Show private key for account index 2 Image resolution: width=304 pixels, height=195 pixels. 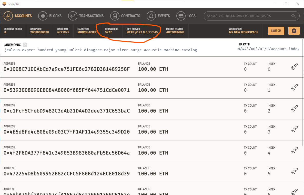point(295,109)
